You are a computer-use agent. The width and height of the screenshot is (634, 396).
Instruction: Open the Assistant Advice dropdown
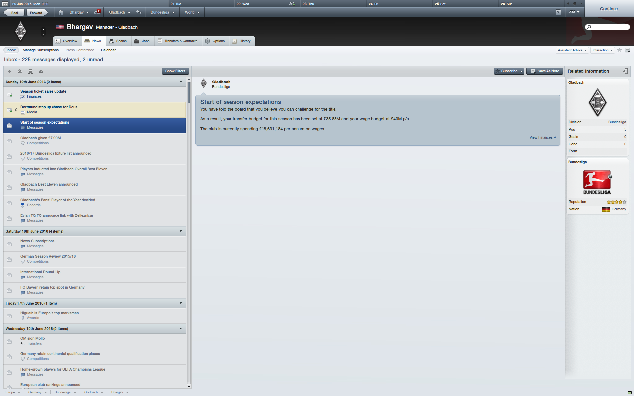[x=572, y=50]
